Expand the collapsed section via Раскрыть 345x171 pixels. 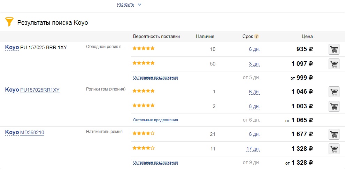point(125,5)
